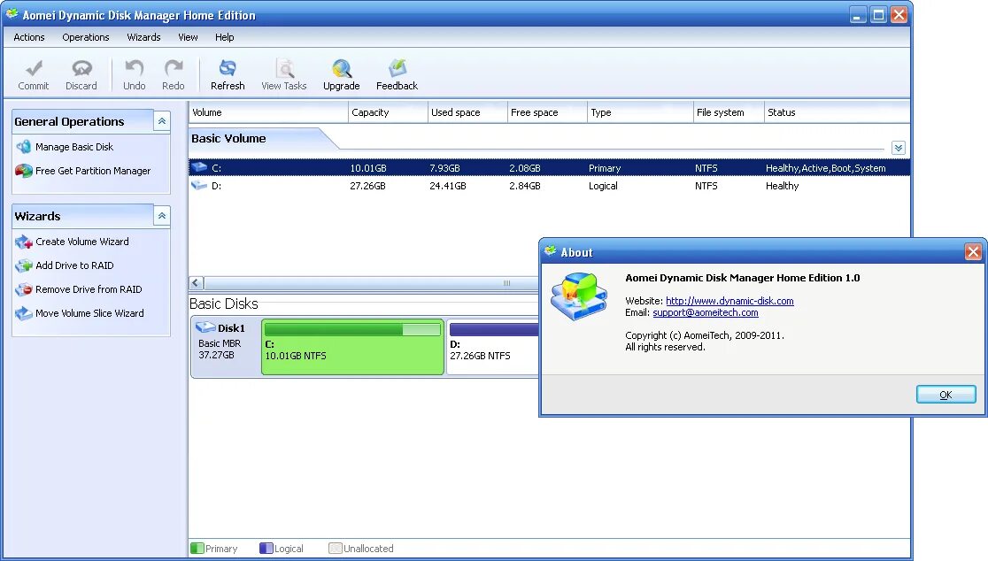Refresh the disk list
This screenshot has height=561, width=988.
[x=228, y=75]
